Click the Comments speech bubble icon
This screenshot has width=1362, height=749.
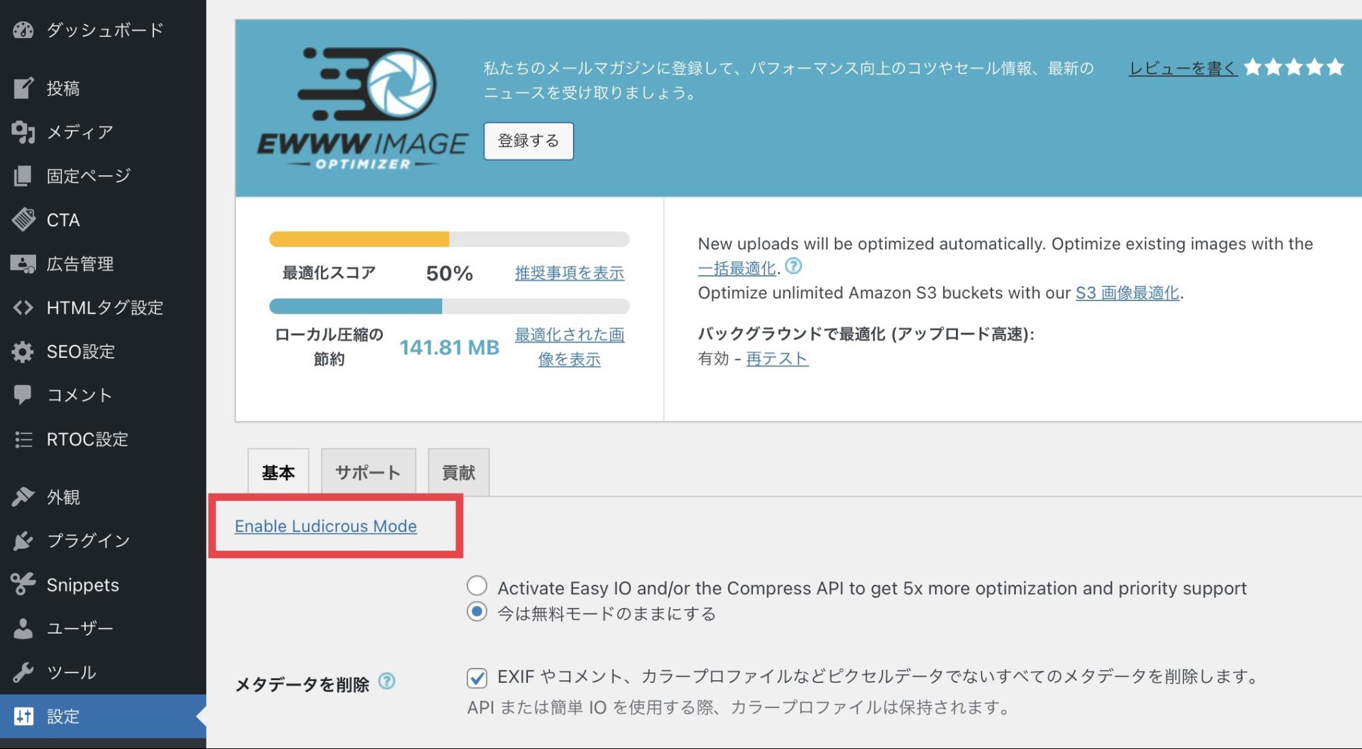(x=23, y=395)
